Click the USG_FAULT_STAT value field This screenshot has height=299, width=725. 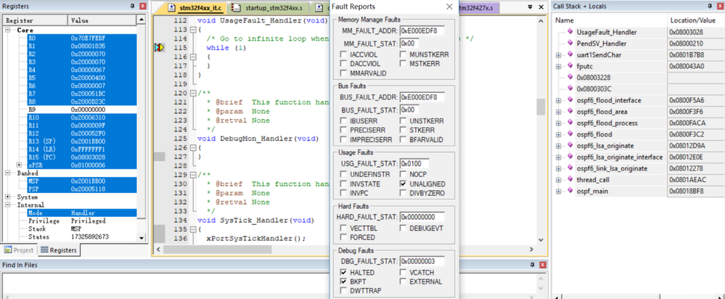414,163
